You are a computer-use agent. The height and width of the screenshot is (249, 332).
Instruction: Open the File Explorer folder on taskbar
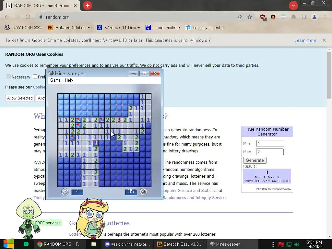[x=94, y=244]
